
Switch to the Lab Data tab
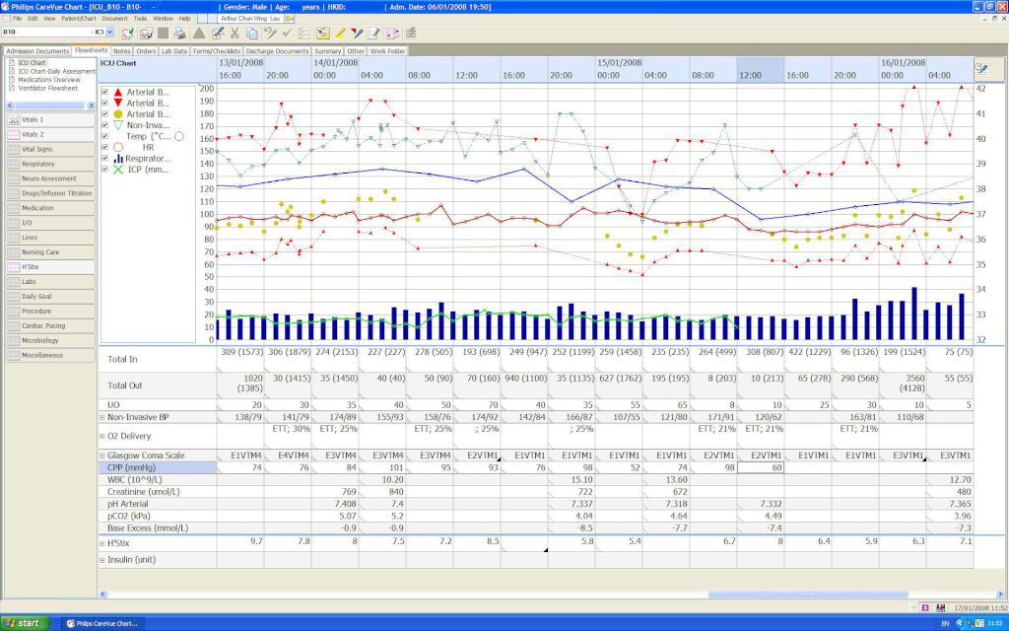pos(174,51)
